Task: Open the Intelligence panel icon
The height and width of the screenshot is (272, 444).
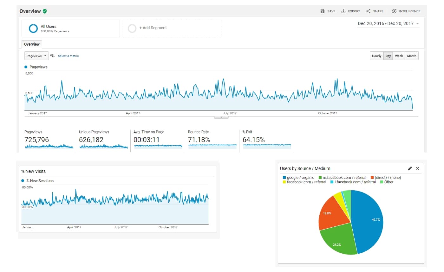Action: [x=394, y=11]
